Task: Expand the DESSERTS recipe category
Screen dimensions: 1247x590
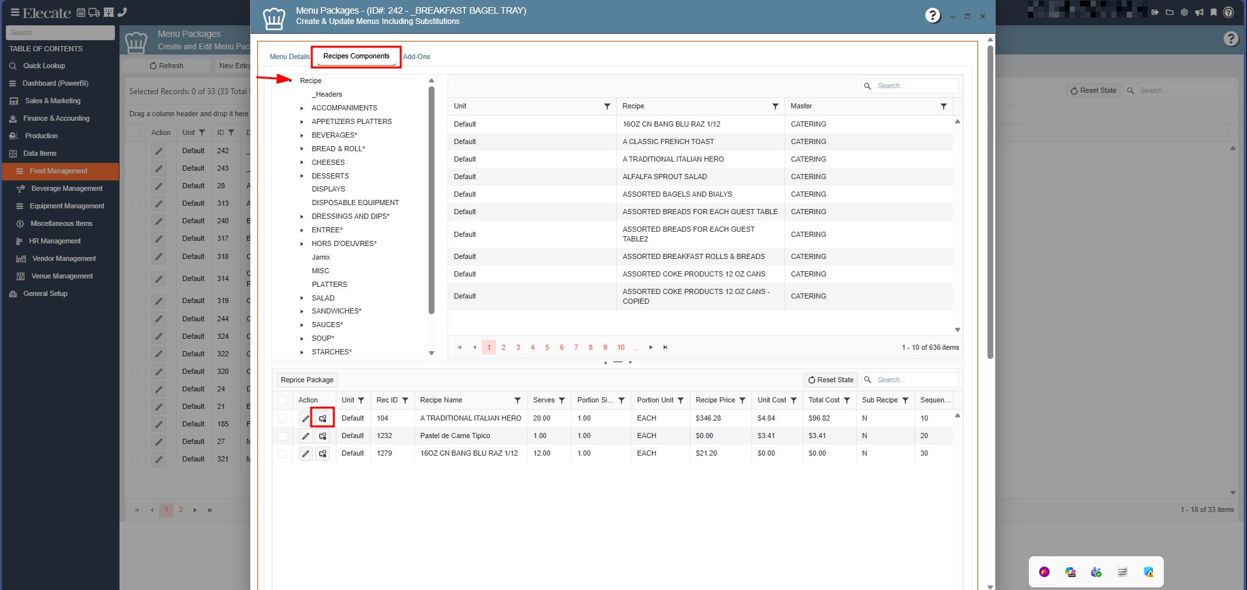Action: 302,177
